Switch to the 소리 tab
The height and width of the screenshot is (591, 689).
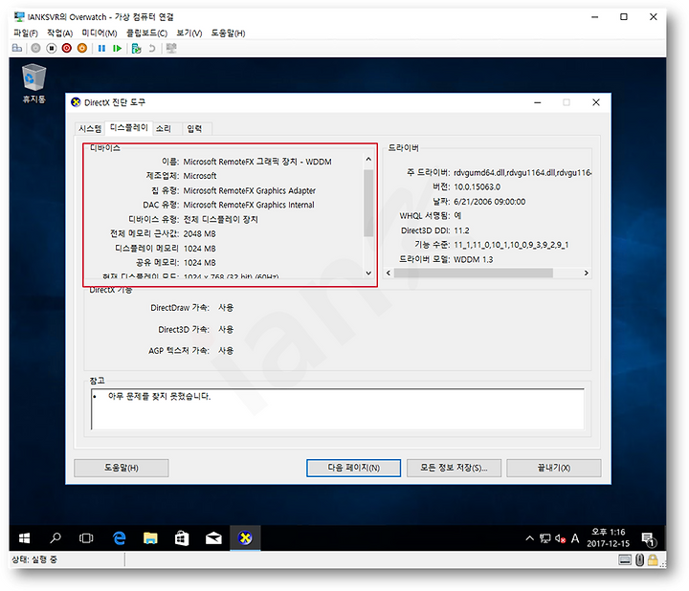[164, 129]
